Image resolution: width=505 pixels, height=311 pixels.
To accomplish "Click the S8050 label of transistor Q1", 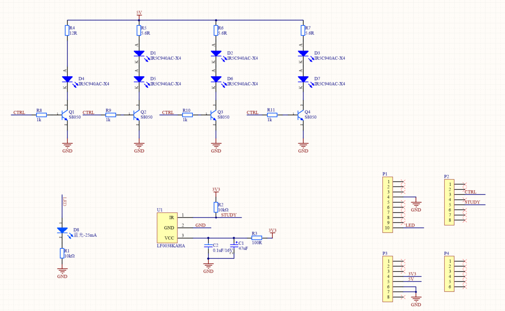I will (x=75, y=117).
